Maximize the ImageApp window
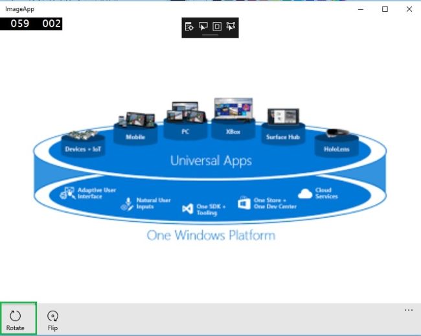 (x=385, y=10)
